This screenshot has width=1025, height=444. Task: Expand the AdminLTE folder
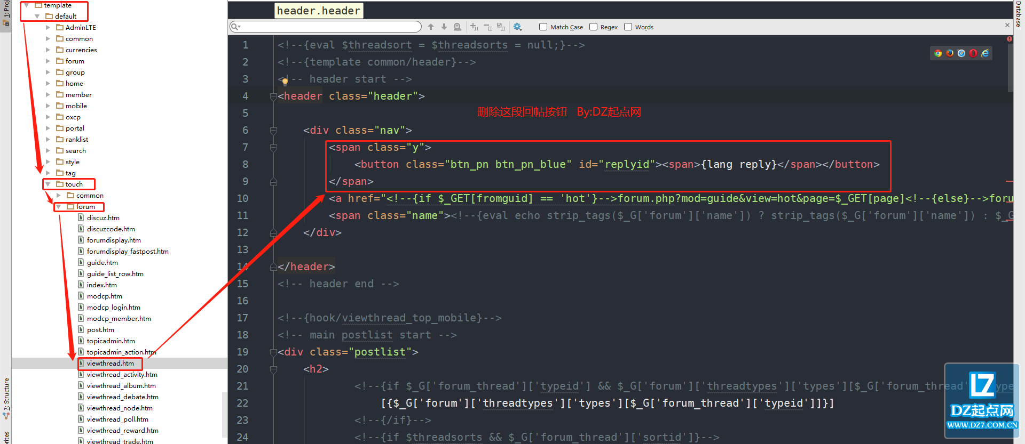click(x=48, y=28)
